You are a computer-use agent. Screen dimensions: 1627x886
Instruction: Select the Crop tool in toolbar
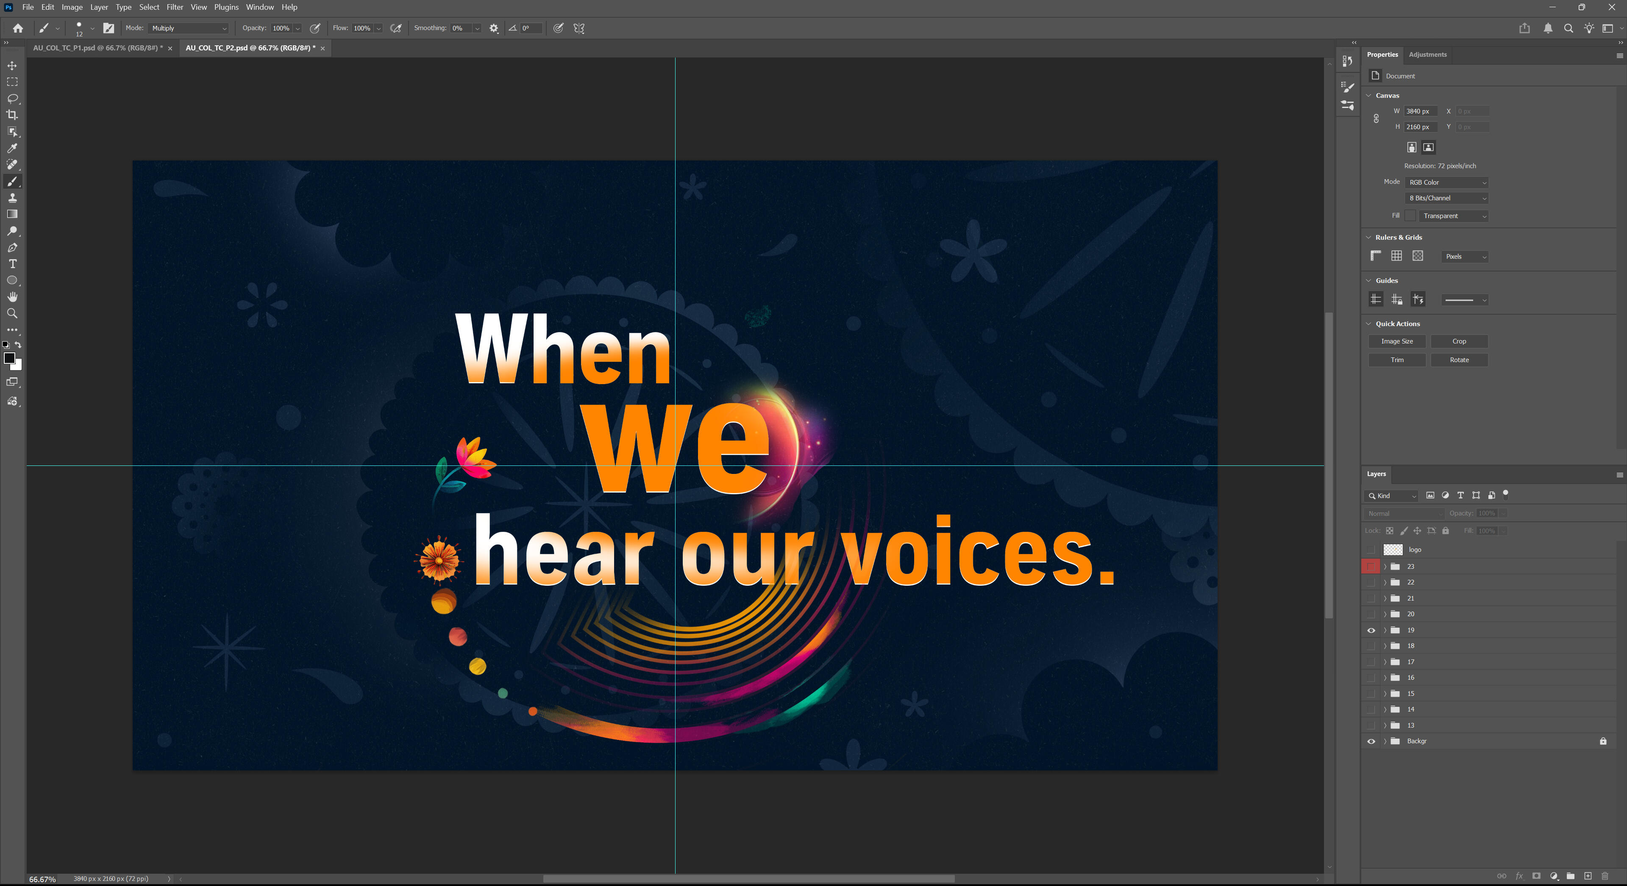tap(12, 115)
